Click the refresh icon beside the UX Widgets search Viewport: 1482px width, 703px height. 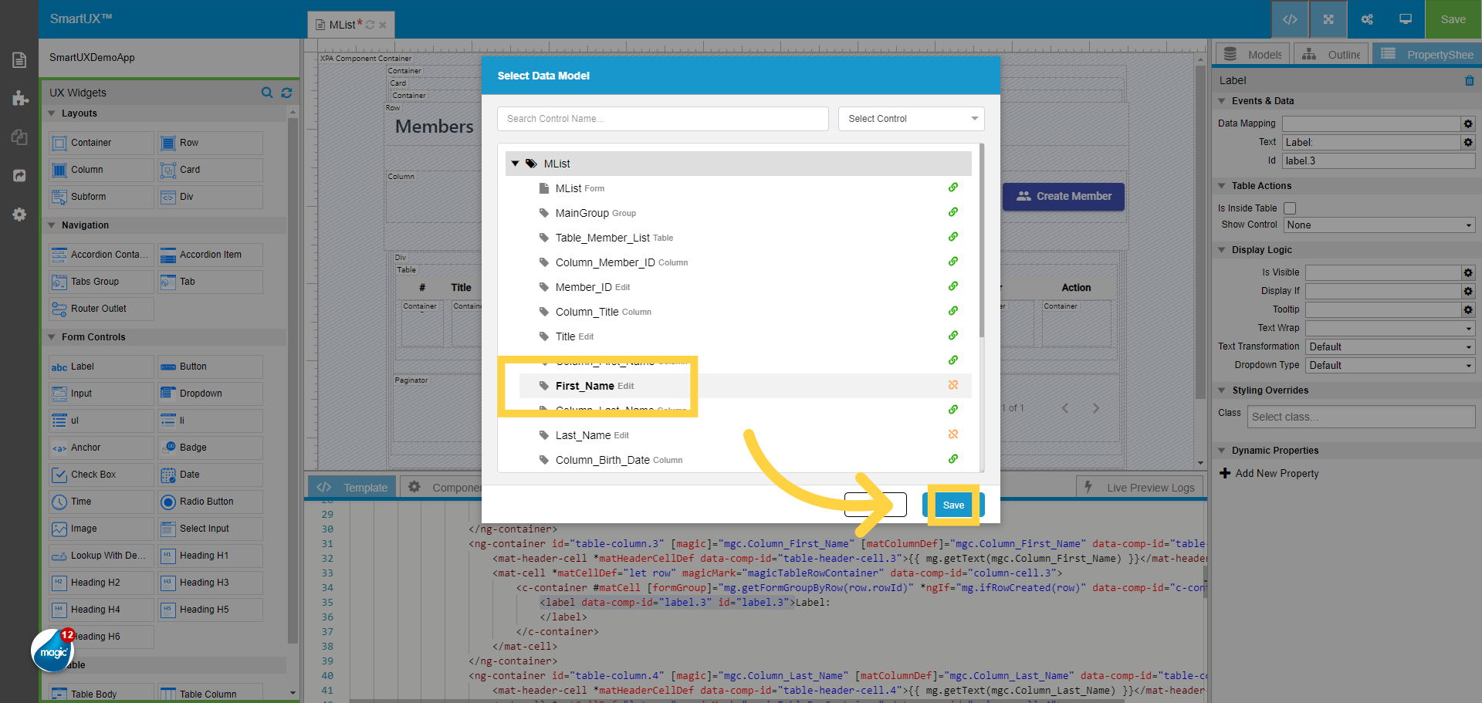pos(286,93)
